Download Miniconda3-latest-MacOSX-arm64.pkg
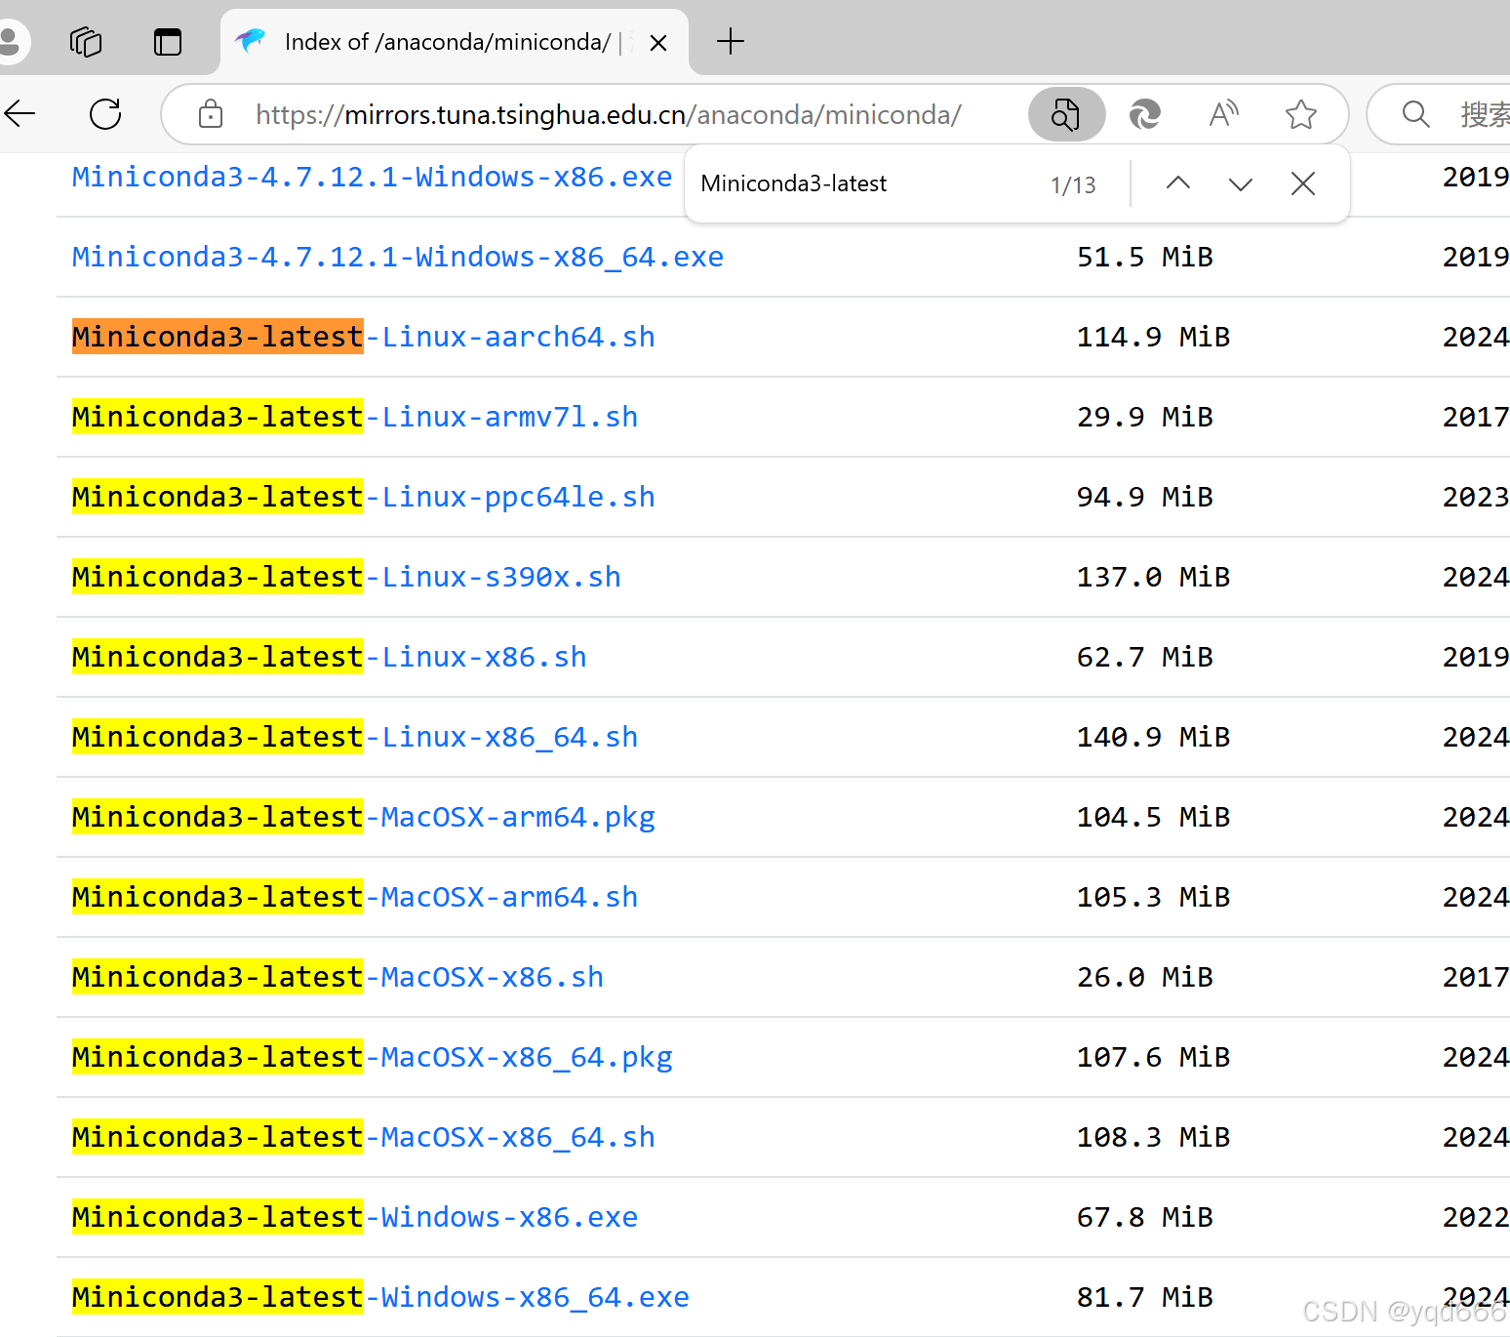Viewport: 1510px width, 1337px height. pyautogui.click(x=364, y=817)
